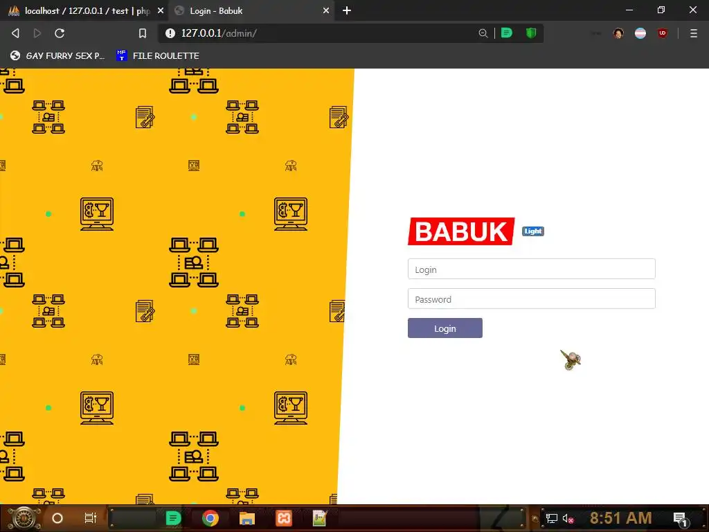Go back using the browser back arrow
709x532 pixels.
click(15, 33)
